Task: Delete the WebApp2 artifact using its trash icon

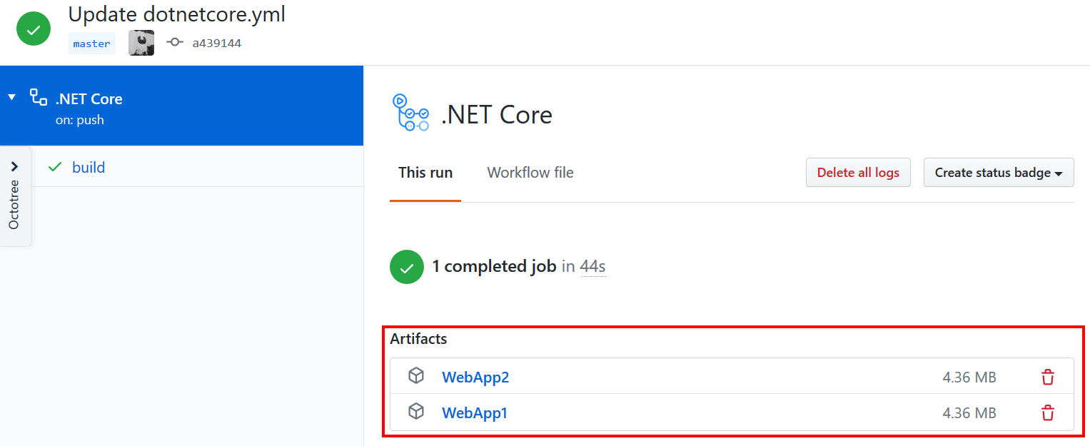Action: coord(1047,376)
